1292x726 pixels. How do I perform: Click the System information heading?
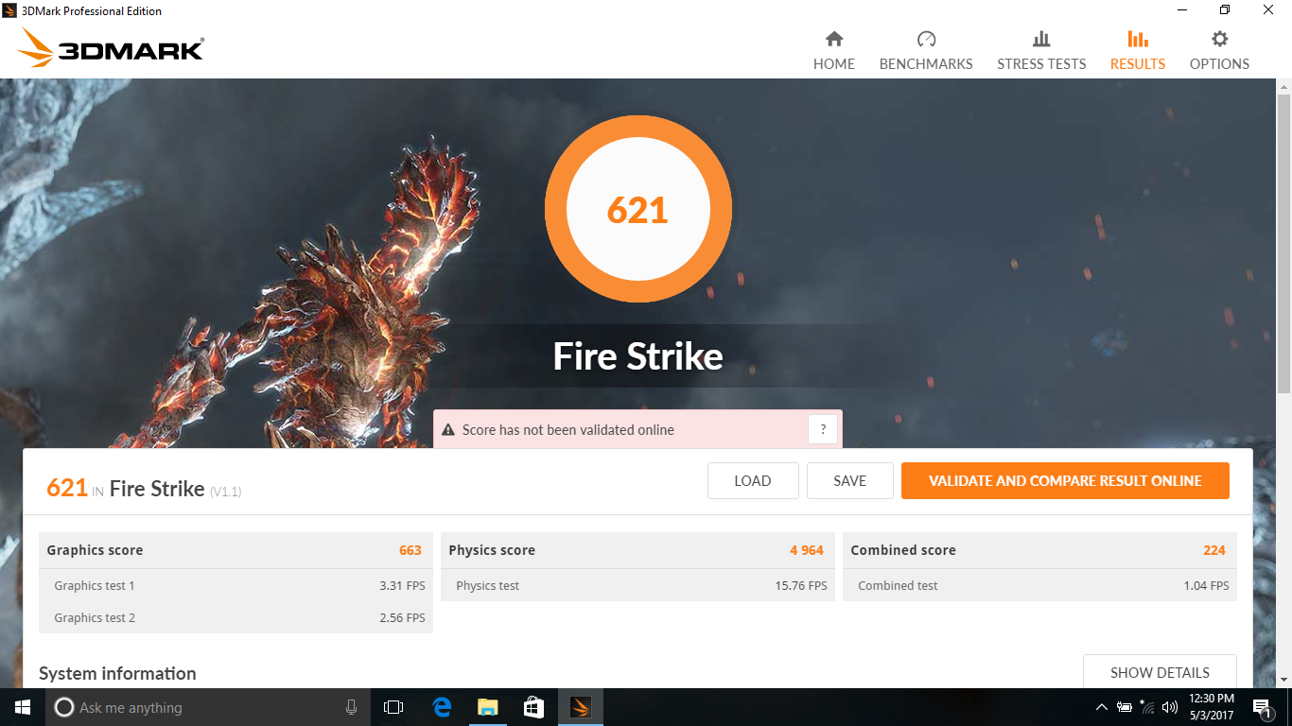(117, 673)
